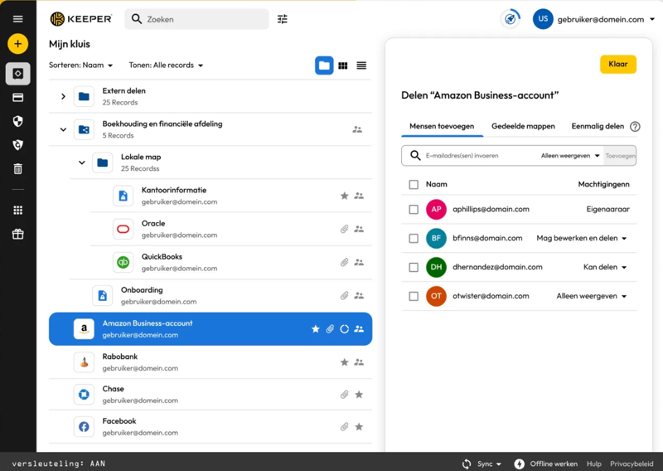This screenshot has width=663, height=471.
Task: Open permission dropdown for otwister@domain.com
Action: (x=592, y=296)
